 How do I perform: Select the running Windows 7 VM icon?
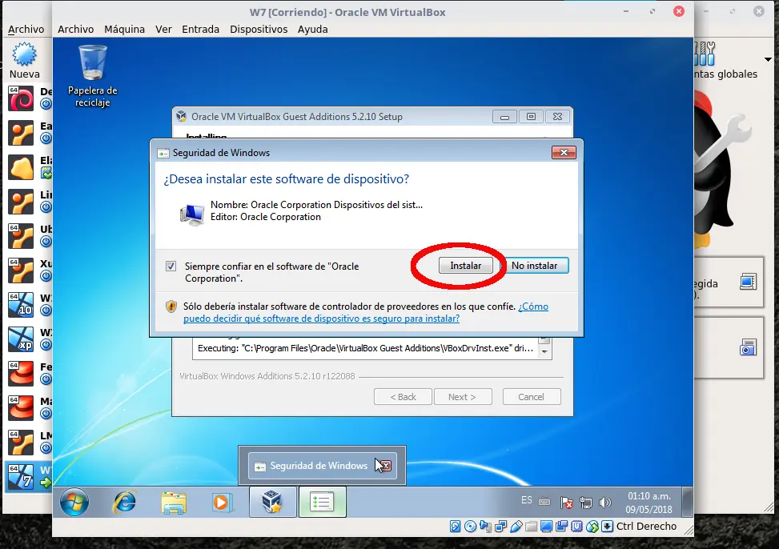coord(21,476)
